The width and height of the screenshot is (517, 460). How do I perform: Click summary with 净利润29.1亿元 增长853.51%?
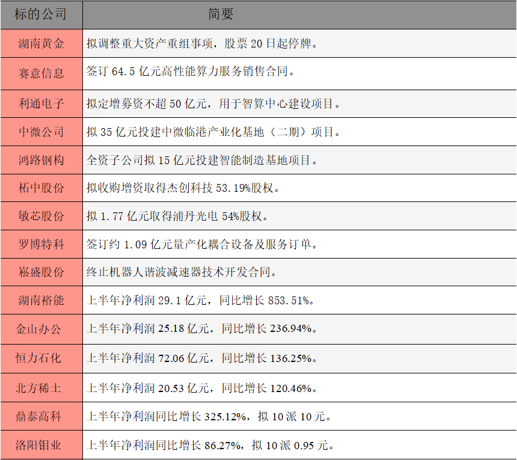pos(299,301)
